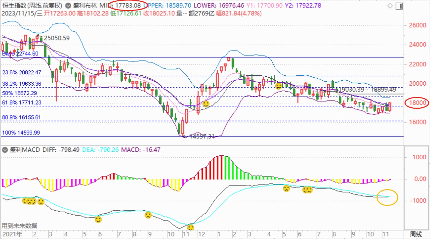Click the 22000 price axis label
The height and width of the screenshot is (239, 430).
[x=417, y=64]
